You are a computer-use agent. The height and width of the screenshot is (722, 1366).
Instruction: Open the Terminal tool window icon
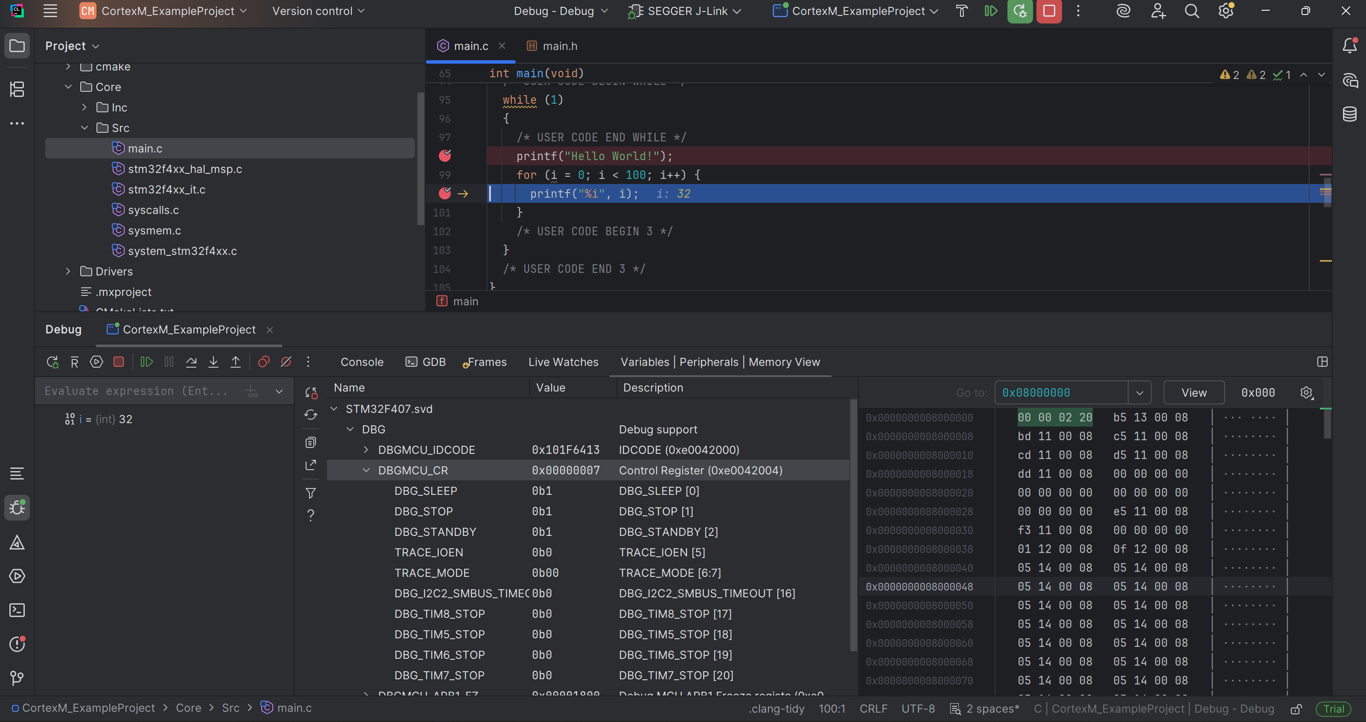tap(17, 610)
